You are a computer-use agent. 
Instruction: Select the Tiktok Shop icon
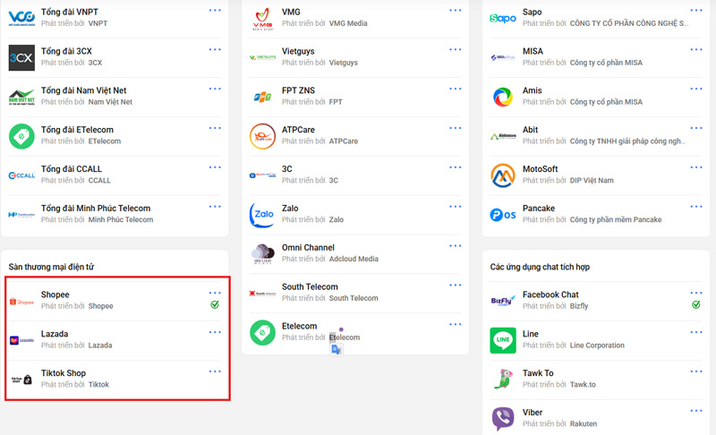click(x=21, y=380)
